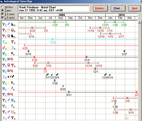Toggle the E Events checkbox
Viewport: 142px width, 121px height.
(2, 14)
